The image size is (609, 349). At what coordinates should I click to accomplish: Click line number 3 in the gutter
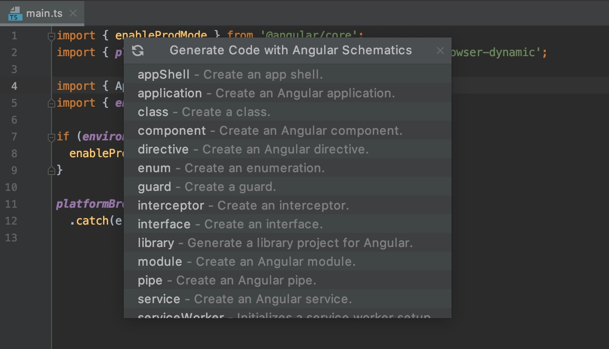pos(14,69)
